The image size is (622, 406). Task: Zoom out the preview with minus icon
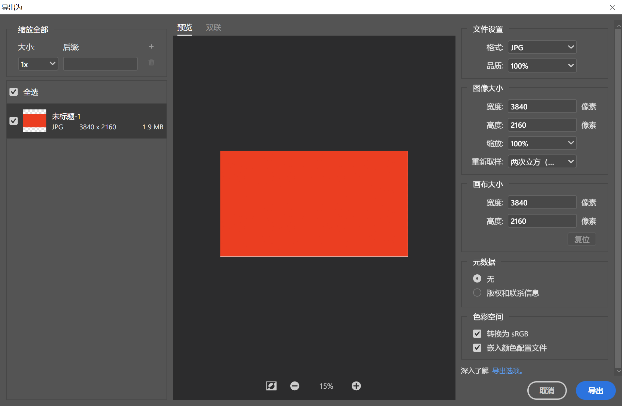pos(295,386)
